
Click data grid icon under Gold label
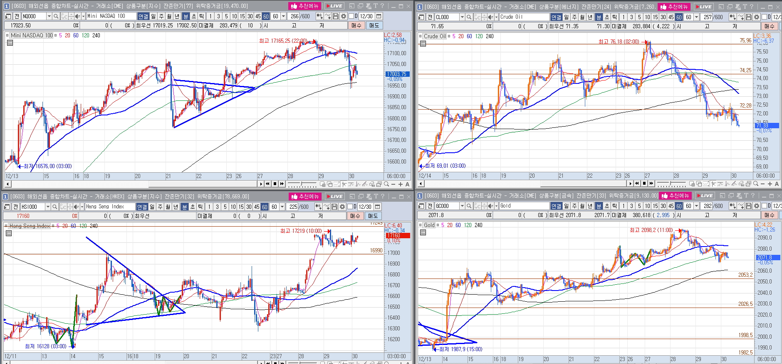pos(423,232)
